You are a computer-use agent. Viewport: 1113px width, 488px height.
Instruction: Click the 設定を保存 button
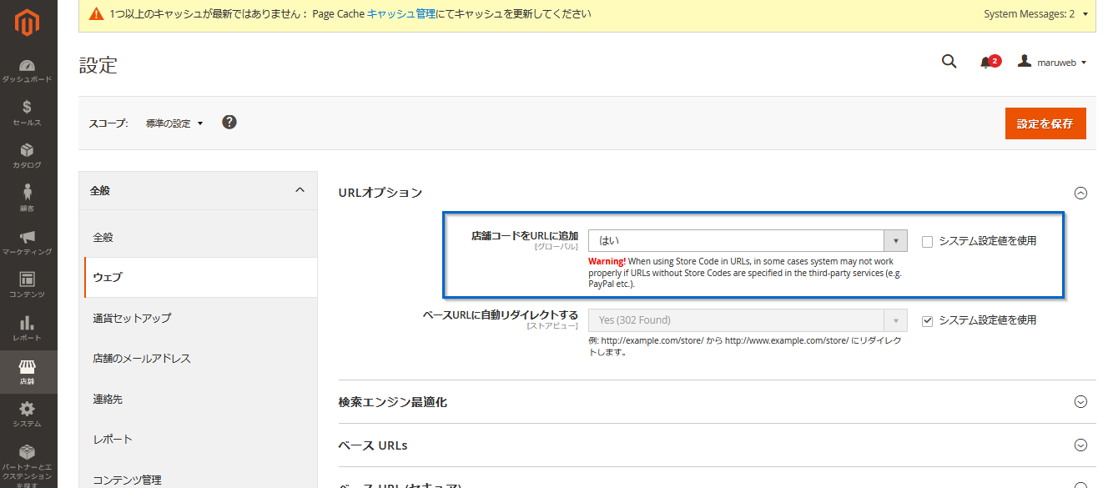point(1045,123)
